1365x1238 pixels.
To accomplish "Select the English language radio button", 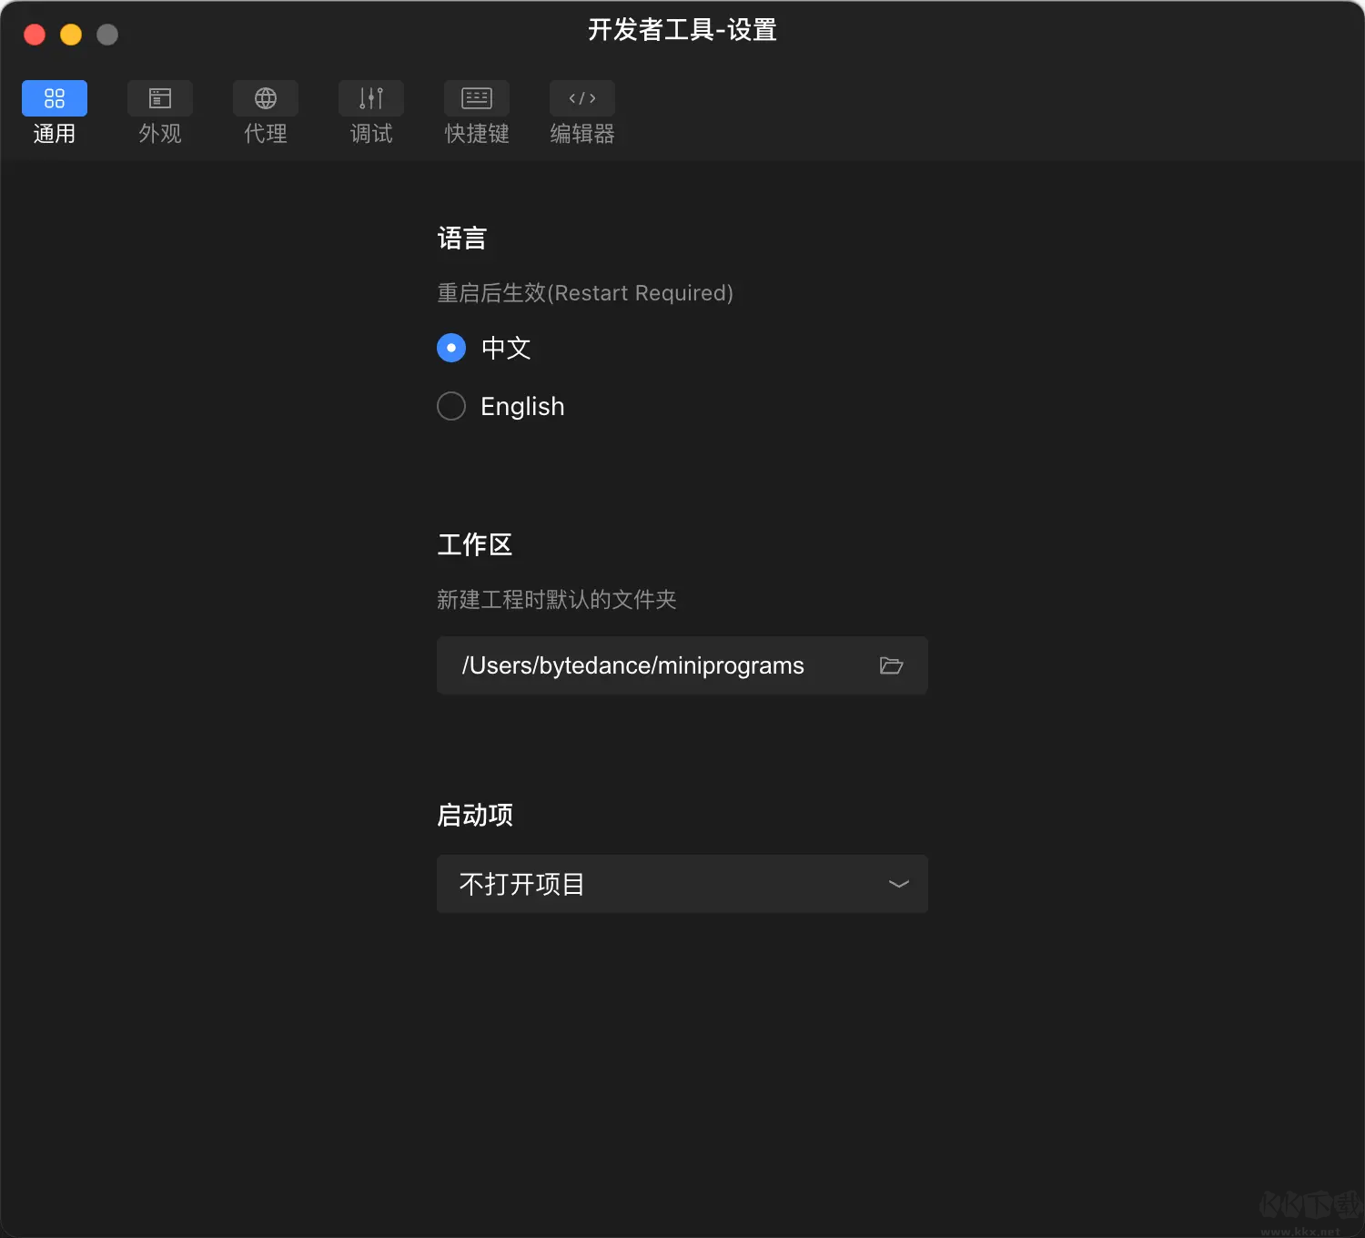I will point(450,406).
